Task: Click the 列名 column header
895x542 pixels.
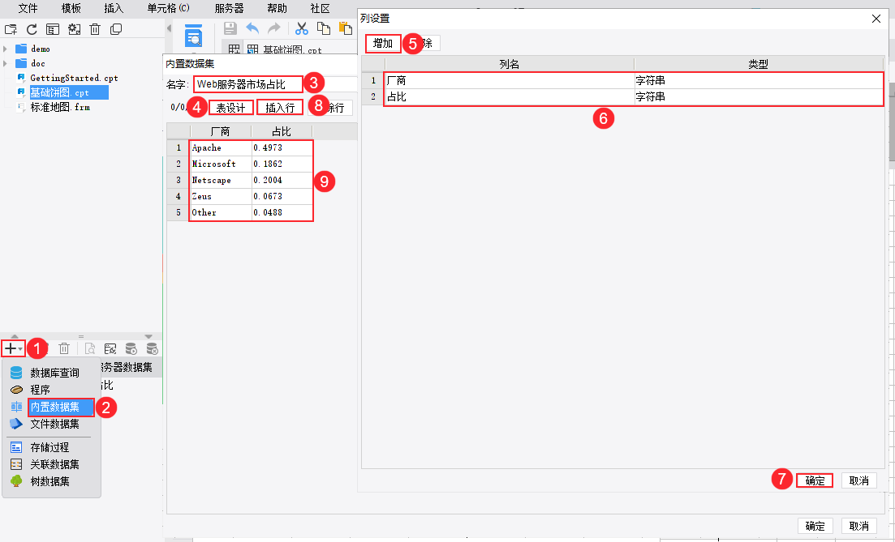Action: (509, 64)
